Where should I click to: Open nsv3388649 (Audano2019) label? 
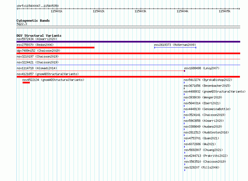pos(203,127)
